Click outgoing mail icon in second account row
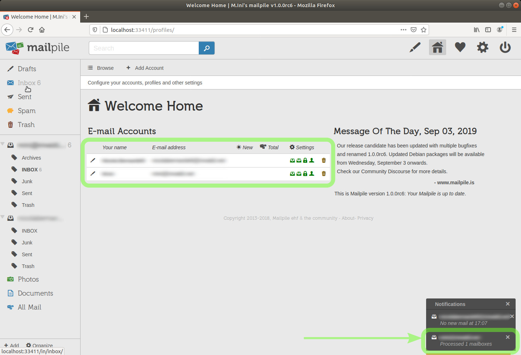 coord(299,174)
